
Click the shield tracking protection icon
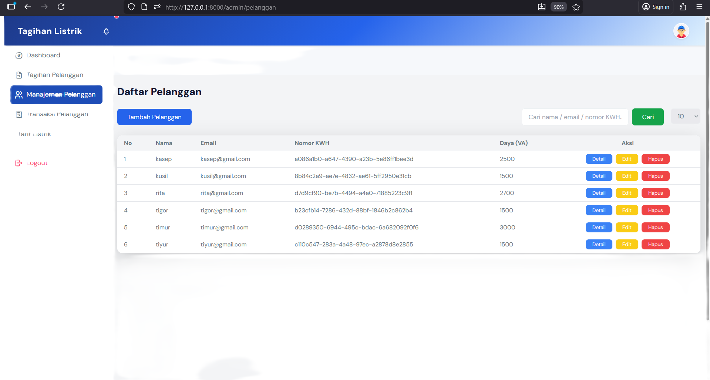pyautogui.click(x=131, y=7)
